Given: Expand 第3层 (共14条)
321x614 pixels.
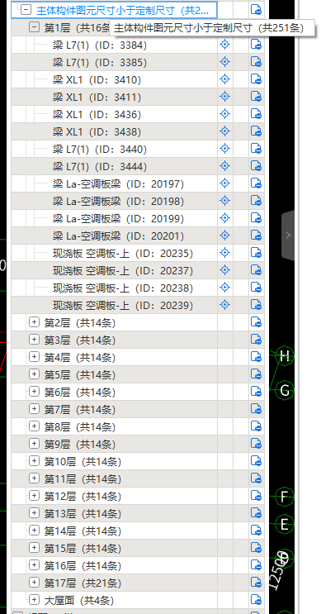Looking at the screenshot, I should (x=35, y=340).
